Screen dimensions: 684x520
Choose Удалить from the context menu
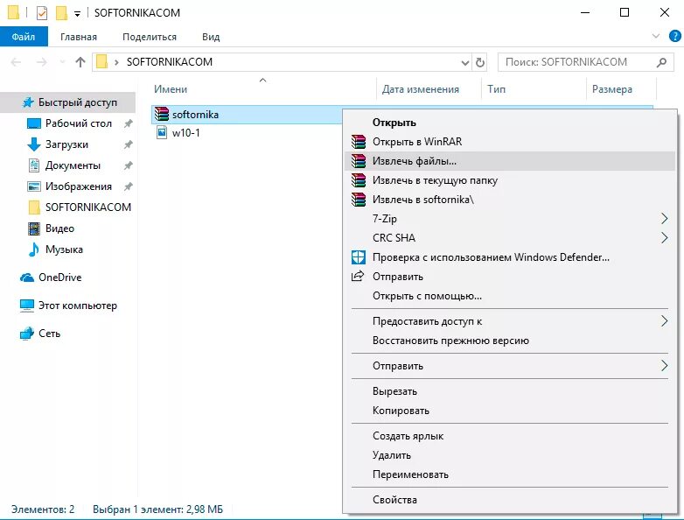510,455
